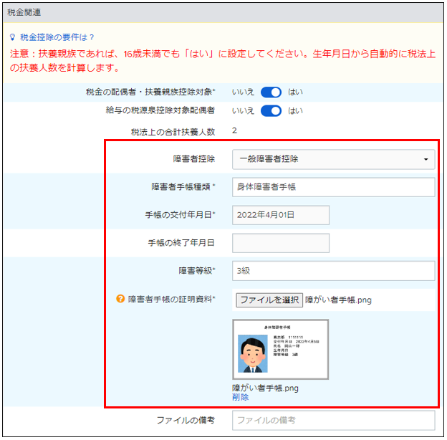The image size is (447, 440).
Task: Click いいえ label for 税金の配偶者・扶養親族控除対象
Action: [243, 92]
